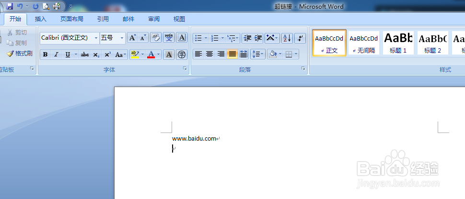465x199 pixels.
Task: Switch to the 视图 tab
Action: pyautogui.click(x=179, y=19)
